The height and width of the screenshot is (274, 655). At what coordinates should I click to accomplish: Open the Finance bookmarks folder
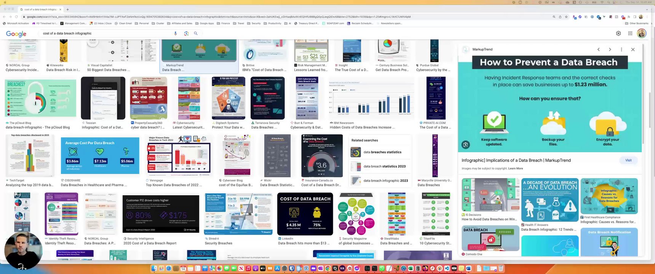pyautogui.click(x=224, y=23)
